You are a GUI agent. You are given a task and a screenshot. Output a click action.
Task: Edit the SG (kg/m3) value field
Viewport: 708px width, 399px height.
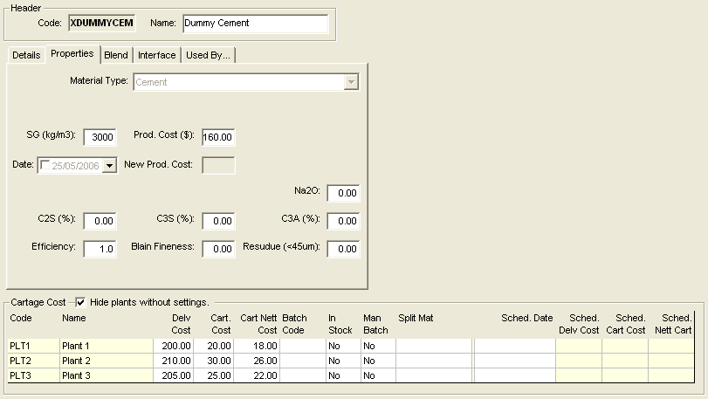[x=100, y=137]
